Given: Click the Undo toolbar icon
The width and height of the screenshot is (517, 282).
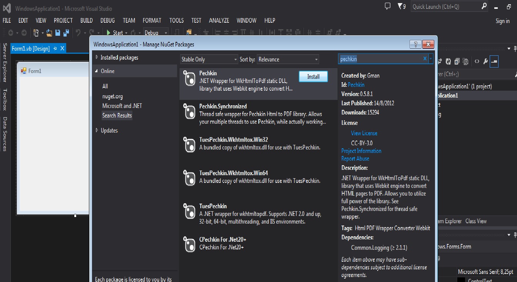Looking at the screenshot, I should pyautogui.click(x=78, y=33).
